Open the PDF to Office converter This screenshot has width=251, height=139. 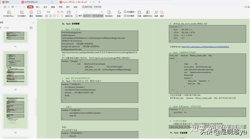click(9, 14)
